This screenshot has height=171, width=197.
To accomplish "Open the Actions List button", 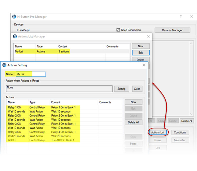I will [158, 132].
